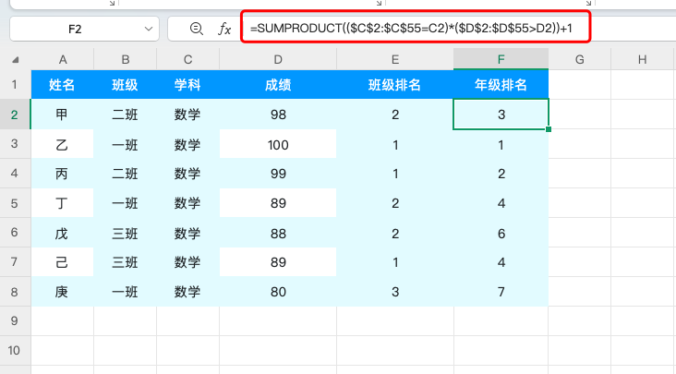Select column D header
The width and height of the screenshot is (676, 374).
[278, 60]
